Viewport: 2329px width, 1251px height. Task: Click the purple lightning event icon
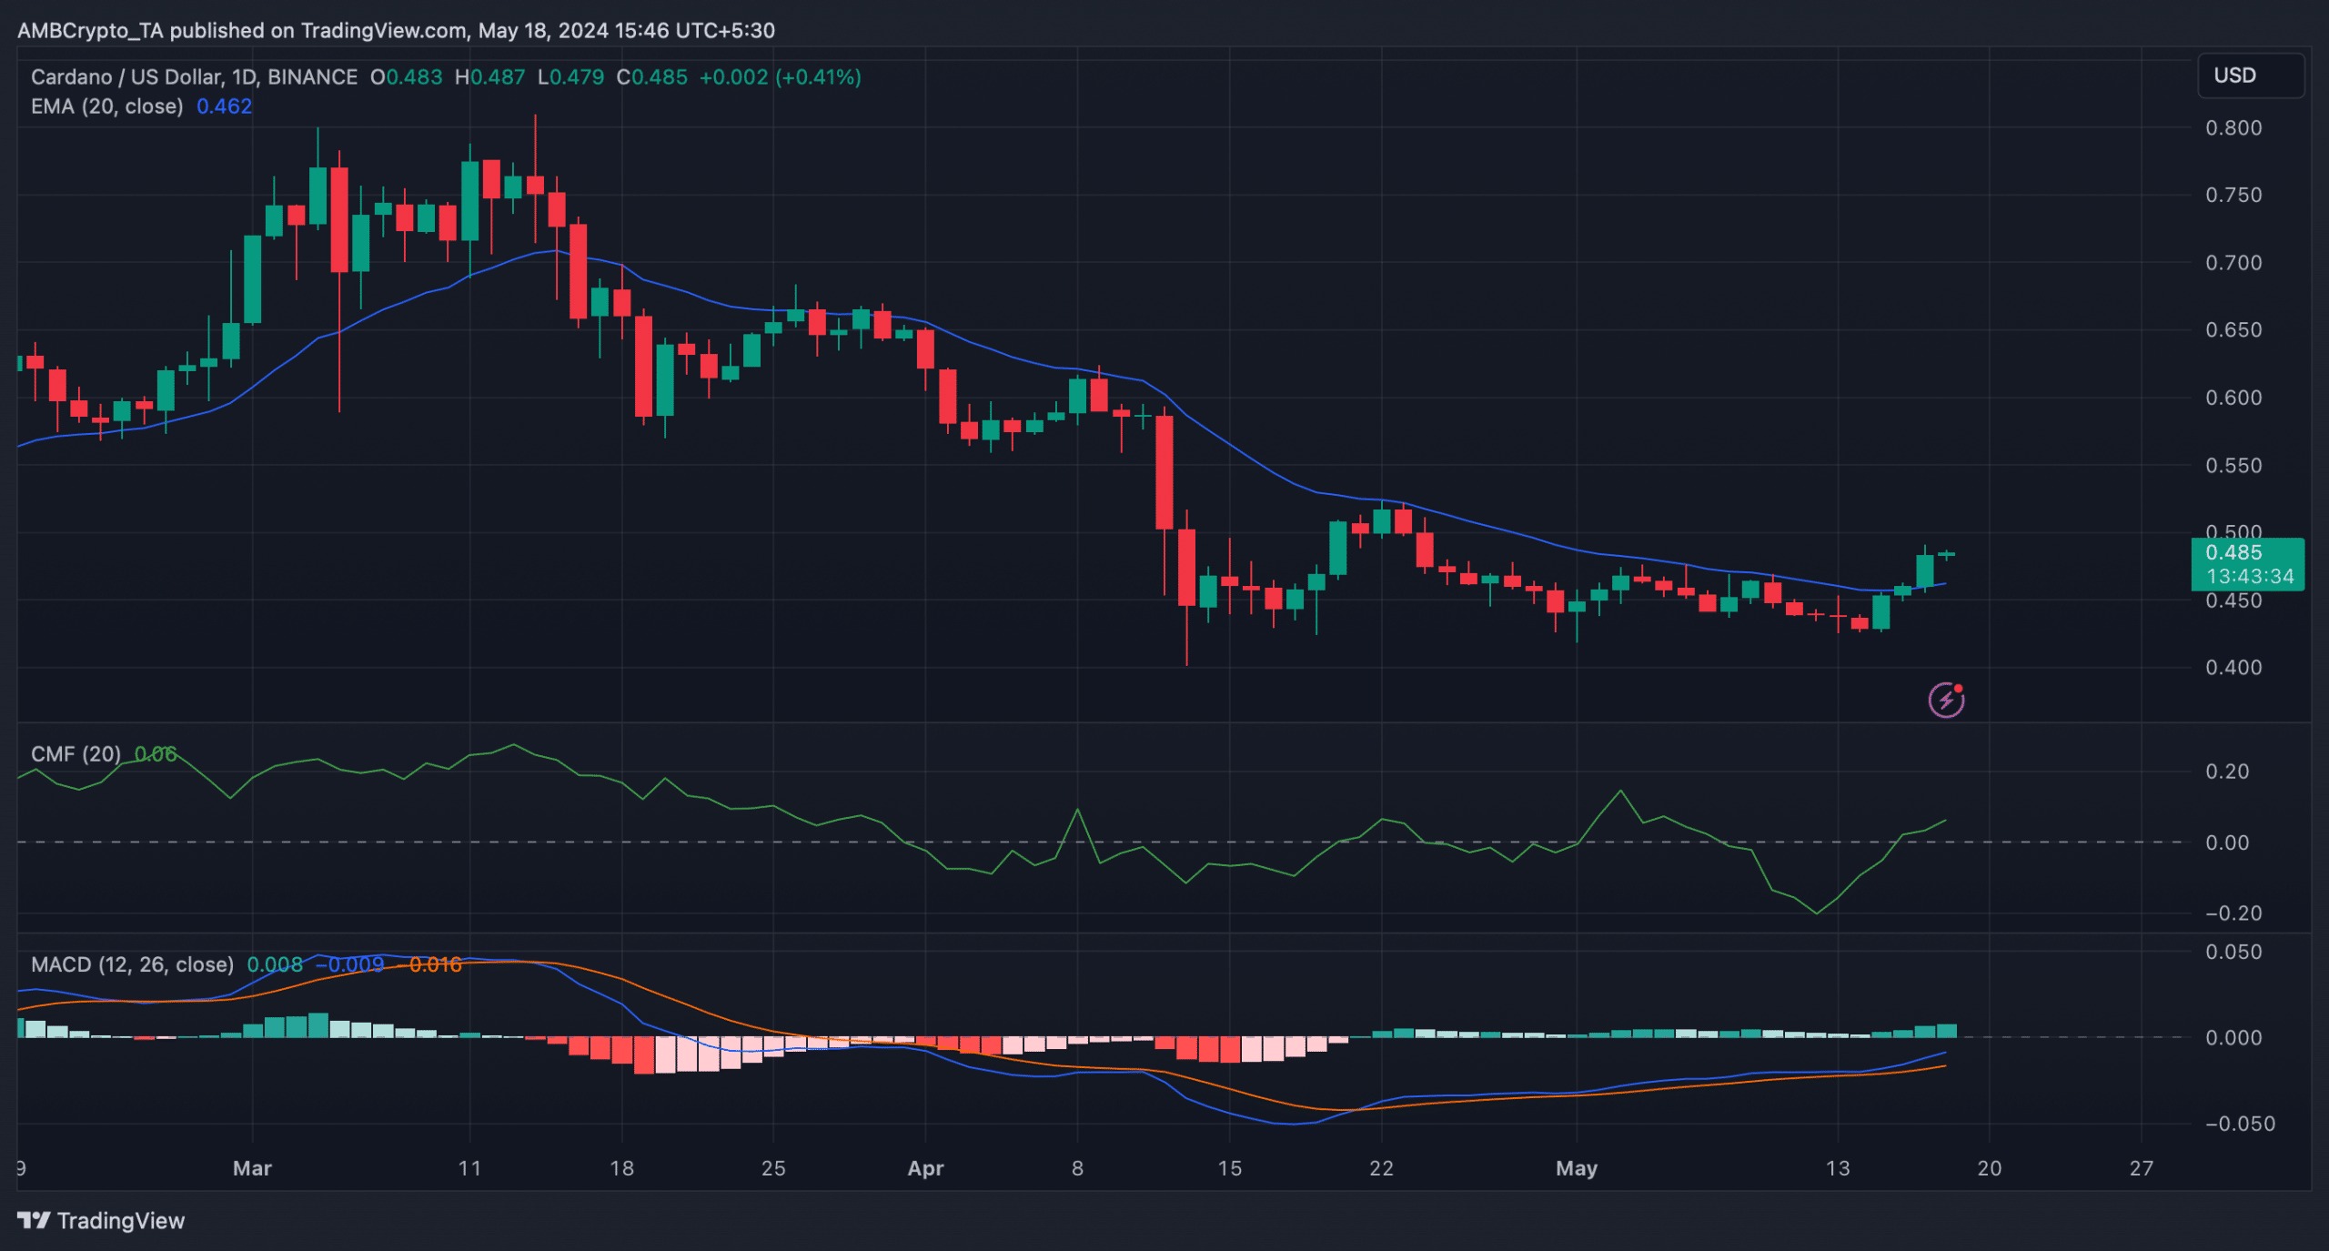click(x=1946, y=700)
